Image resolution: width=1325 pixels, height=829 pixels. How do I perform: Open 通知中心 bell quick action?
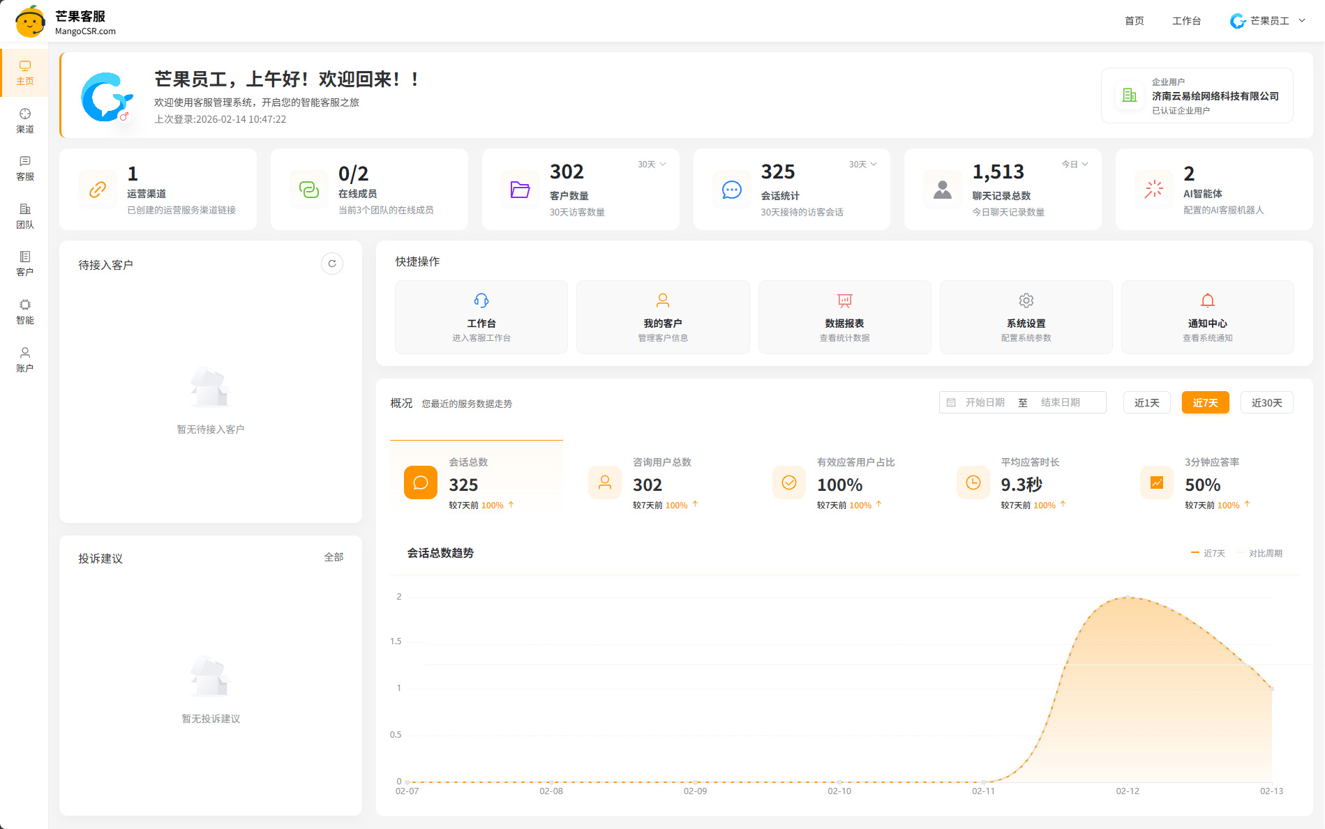pos(1207,317)
